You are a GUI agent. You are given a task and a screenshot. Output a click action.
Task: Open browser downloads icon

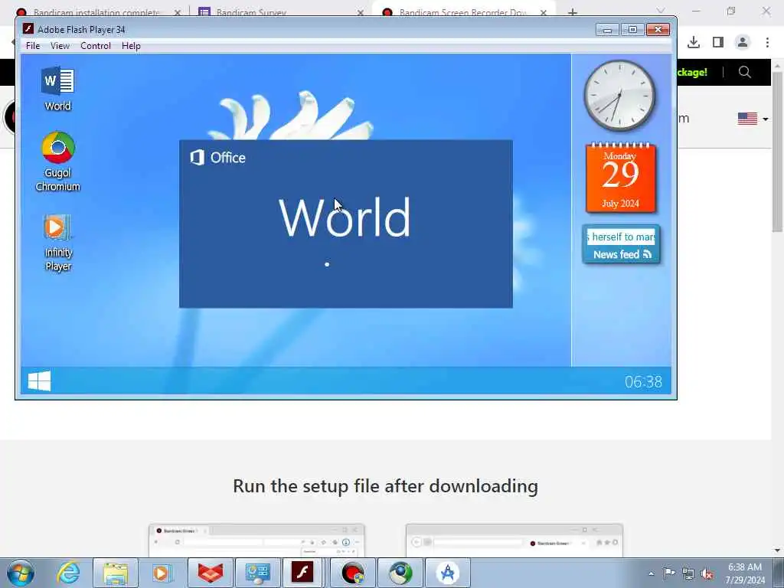click(x=694, y=42)
